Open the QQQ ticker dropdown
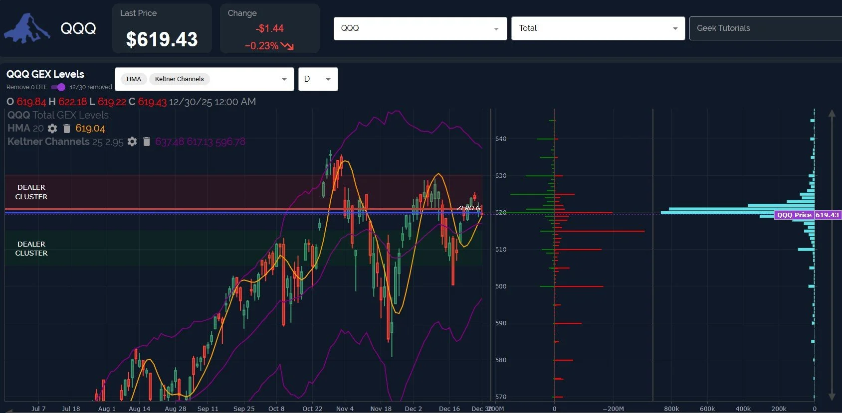This screenshot has width=842, height=413. [x=420, y=28]
